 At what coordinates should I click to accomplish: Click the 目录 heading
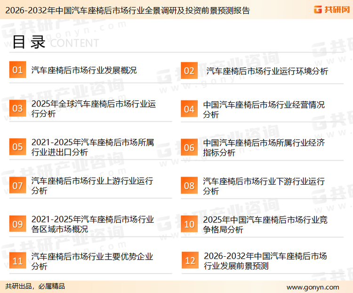click(29, 42)
